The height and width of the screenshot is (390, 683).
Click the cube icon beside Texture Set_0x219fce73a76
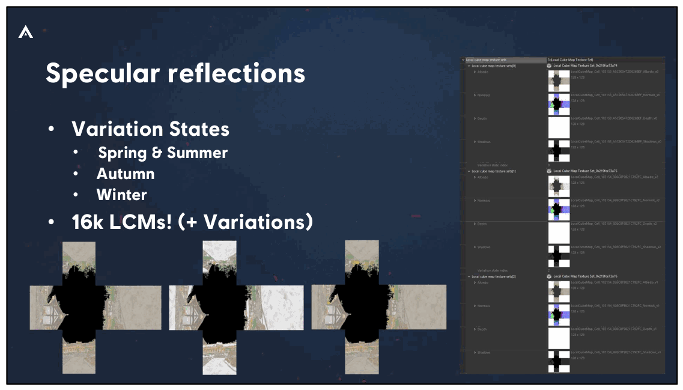click(x=549, y=276)
